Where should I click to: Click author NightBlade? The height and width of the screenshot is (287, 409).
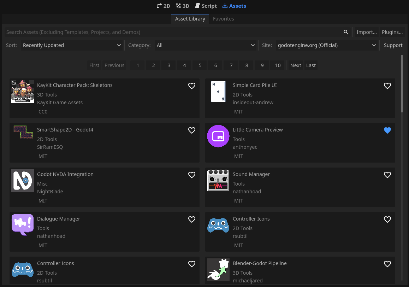[x=50, y=192]
